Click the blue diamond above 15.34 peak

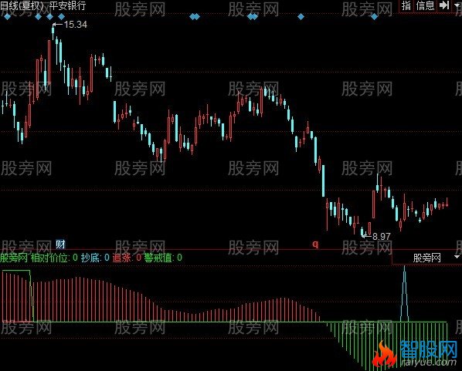click(x=49, y=17)
